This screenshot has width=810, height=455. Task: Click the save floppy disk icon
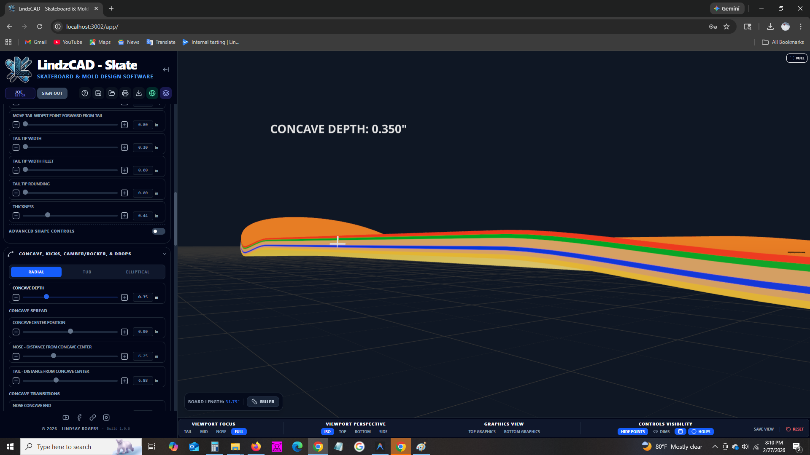click(98, 93)
